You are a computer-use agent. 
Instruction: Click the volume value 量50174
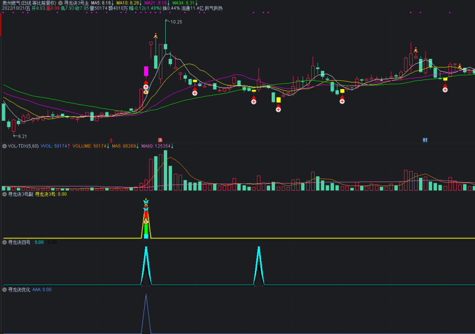[99, 8]
